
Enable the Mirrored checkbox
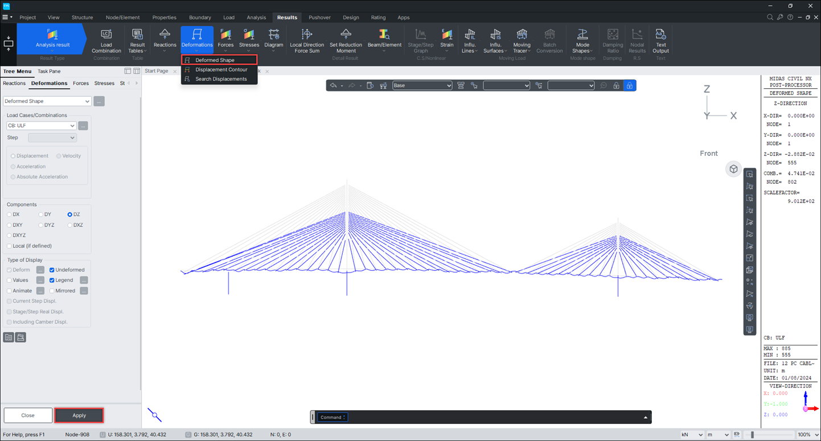tap(52, 291)
